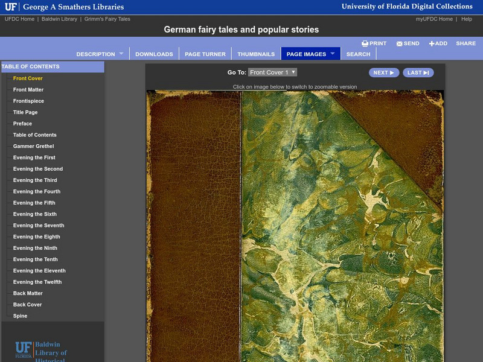Click the myUFDC Home link

434,19
